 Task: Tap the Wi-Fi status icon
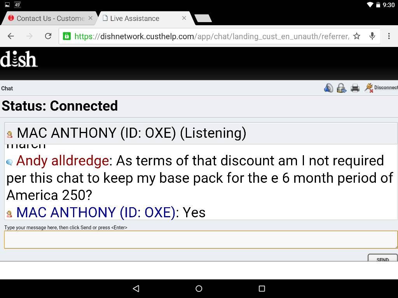pyautogui.click(x=370, y=5)
